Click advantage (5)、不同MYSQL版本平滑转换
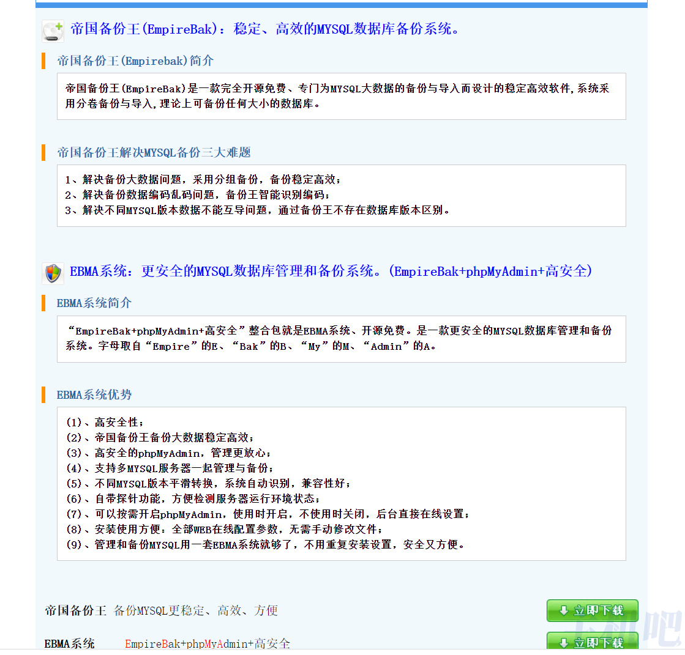 (x=208, y=483)
